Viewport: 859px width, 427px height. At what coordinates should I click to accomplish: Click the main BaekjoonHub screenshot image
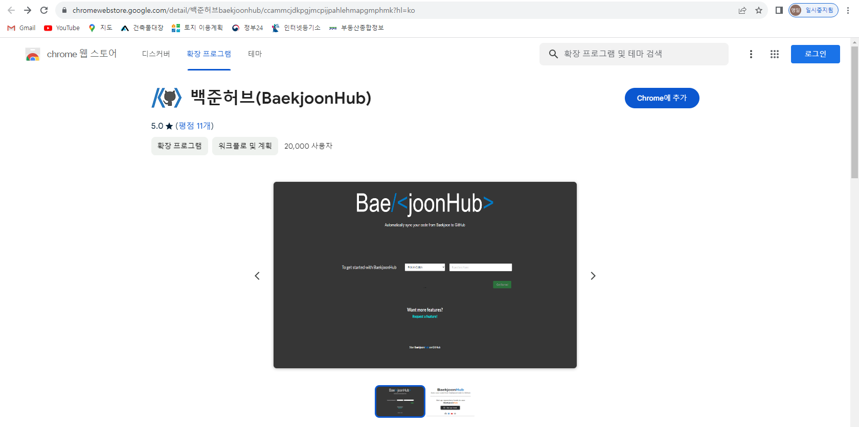point(425,275)
